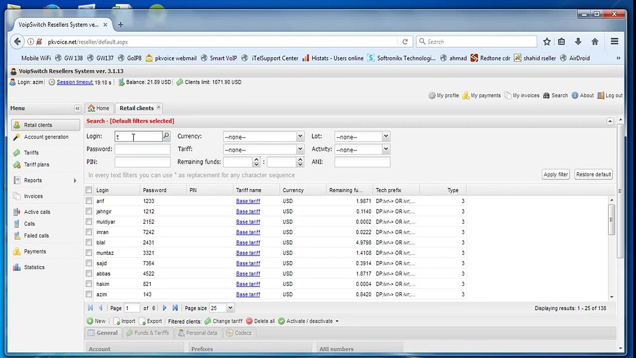The width and height of the screenshot is (636, 358).
Task: Close the Retail clients tab
Action: pyautogui.click(x=159, y=107)
